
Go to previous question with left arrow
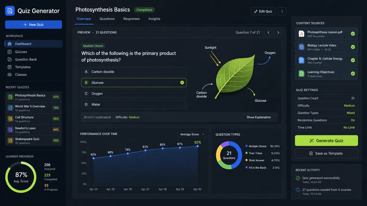268,32
